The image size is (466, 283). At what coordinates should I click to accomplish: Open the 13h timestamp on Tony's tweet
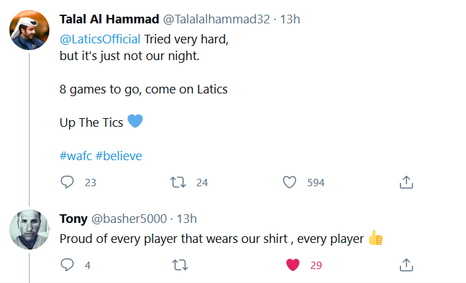tap(187, 218)
